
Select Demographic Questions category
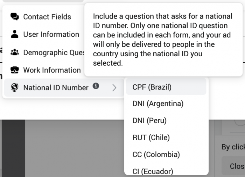click(x=44, y=52)
